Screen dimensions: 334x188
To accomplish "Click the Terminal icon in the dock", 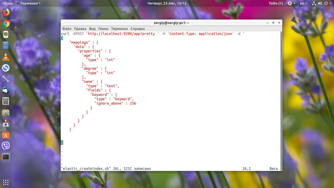I will click(6, 157).
